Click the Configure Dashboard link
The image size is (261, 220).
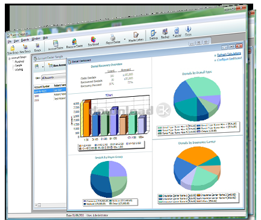(x=229, y=59)
